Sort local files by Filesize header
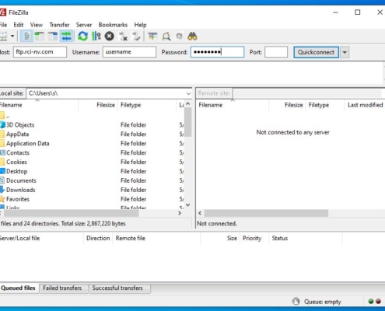This screenshot has width=385, height=311. tap(98, 105)
